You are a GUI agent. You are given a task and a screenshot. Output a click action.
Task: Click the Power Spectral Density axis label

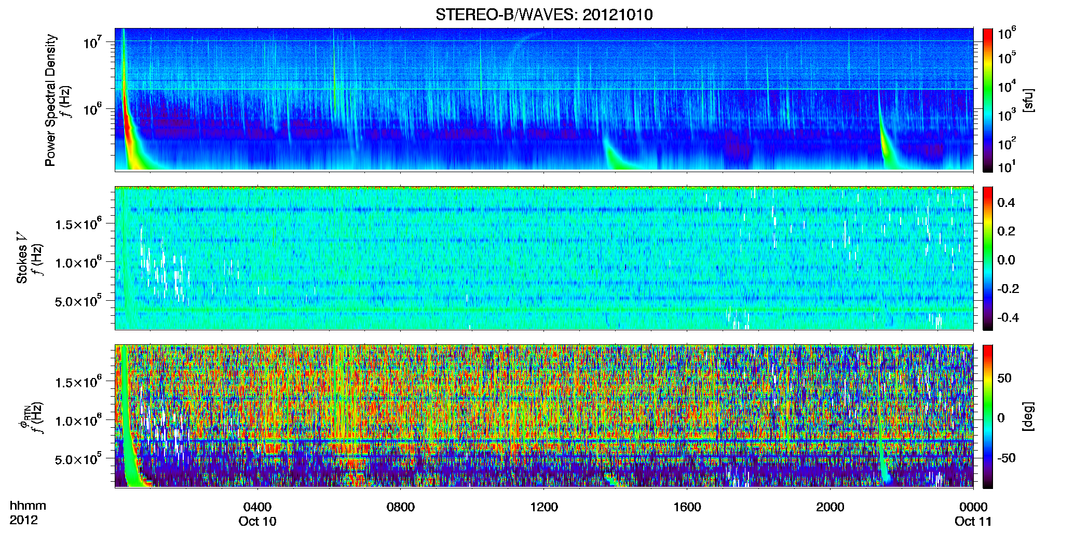[50, 100]
